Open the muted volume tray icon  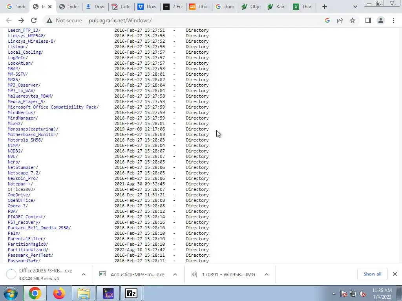(362, 294)
